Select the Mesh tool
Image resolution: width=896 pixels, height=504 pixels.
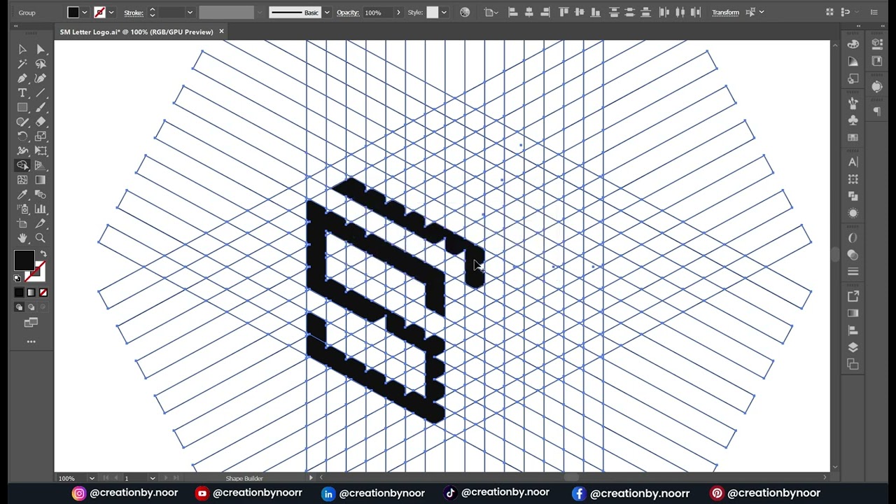click(22, 180)
